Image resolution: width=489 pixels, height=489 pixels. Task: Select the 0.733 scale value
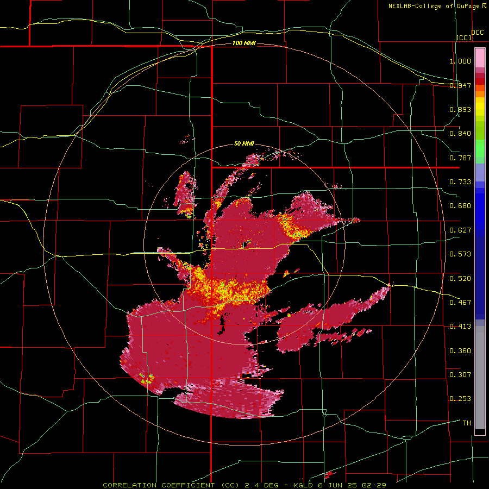[x=460, y=182]
